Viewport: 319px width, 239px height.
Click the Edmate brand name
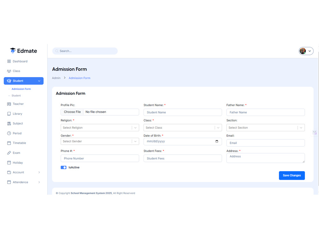(27, 51)
